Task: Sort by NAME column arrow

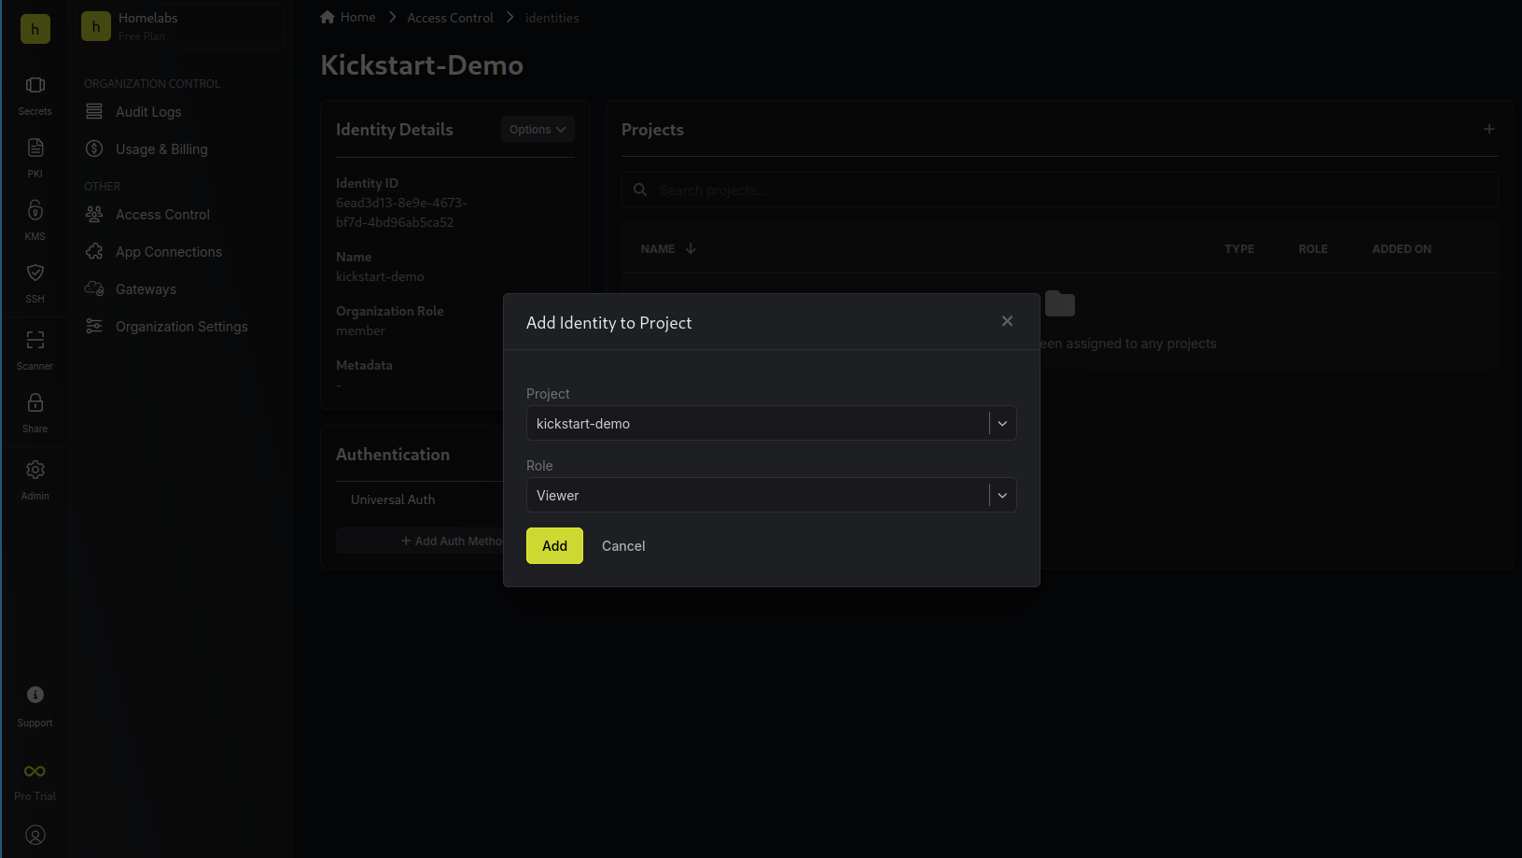Action: [691, 248]
